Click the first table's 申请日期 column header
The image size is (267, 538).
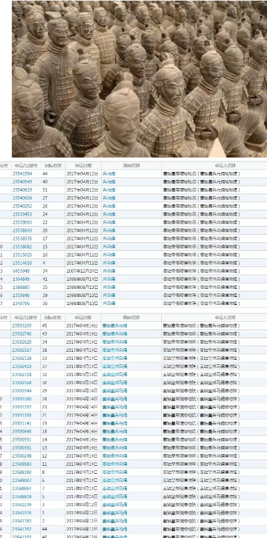pos(83,166)
